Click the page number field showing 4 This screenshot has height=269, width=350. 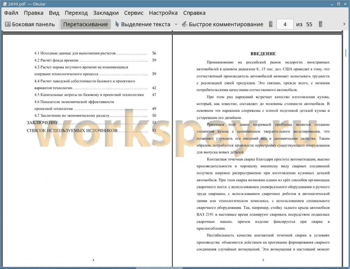[285, 24]
